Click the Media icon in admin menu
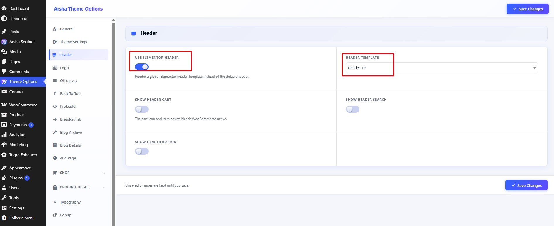The height and width of the screenshot is (226, 554). [4, 52]
